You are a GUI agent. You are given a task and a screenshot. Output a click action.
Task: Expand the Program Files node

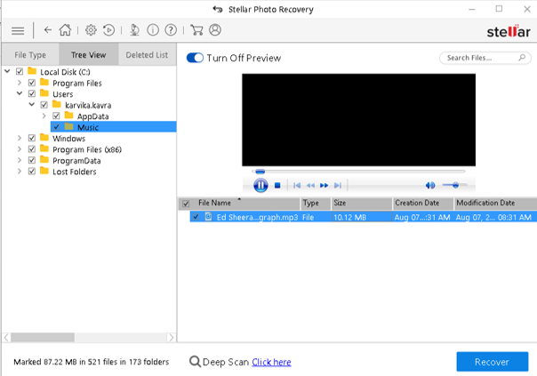pos(20,83)
